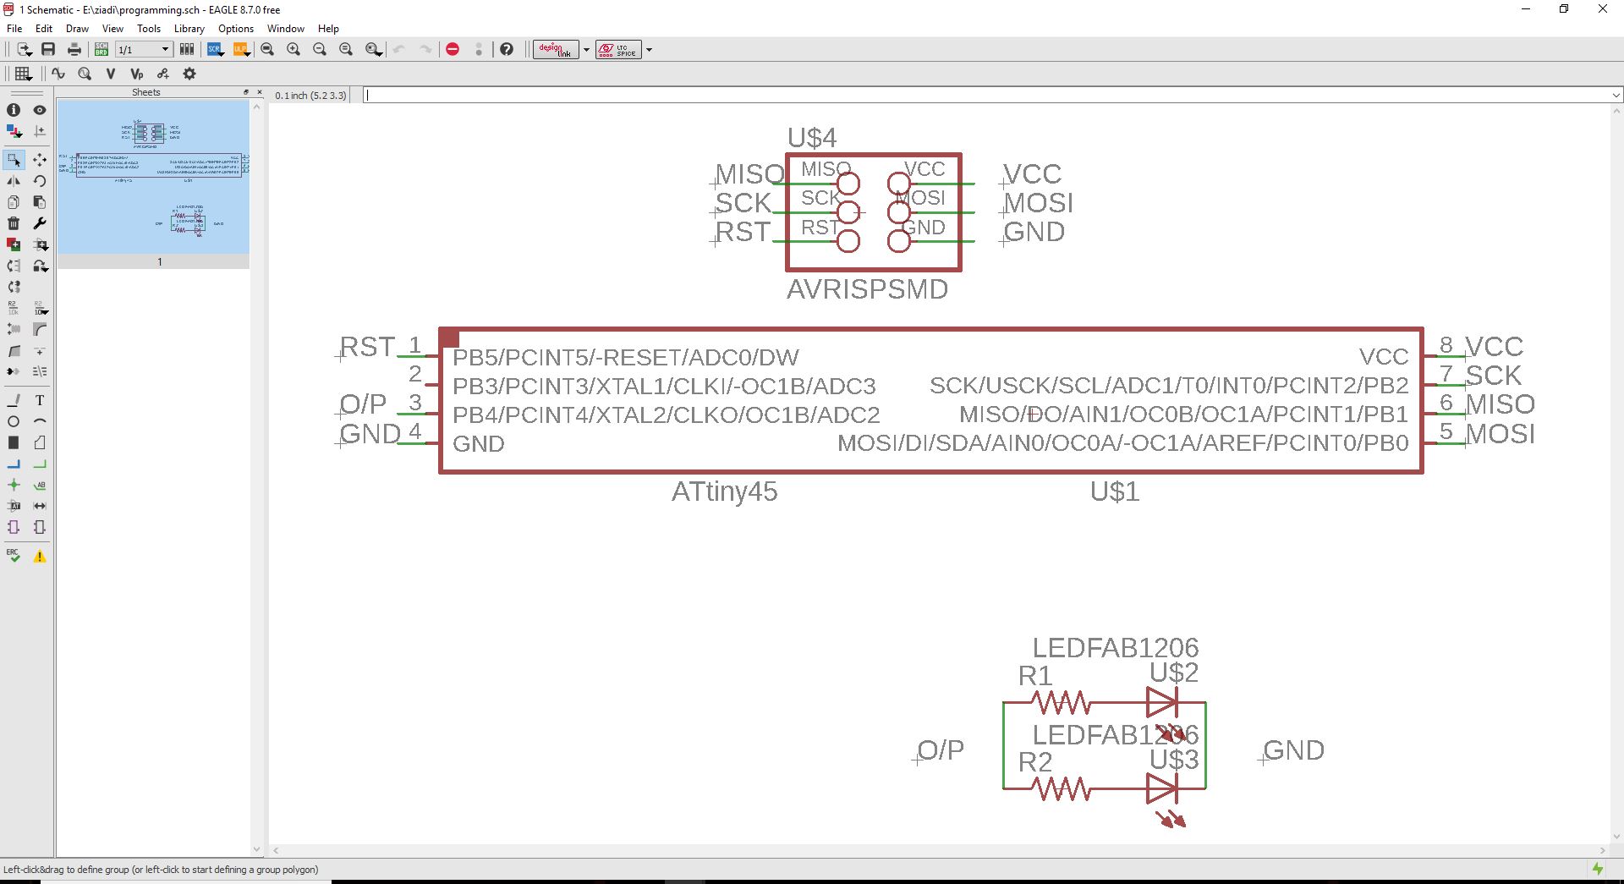Select the Rotate tool
This screenshot has width=1624, height=884.
point(39,180)
